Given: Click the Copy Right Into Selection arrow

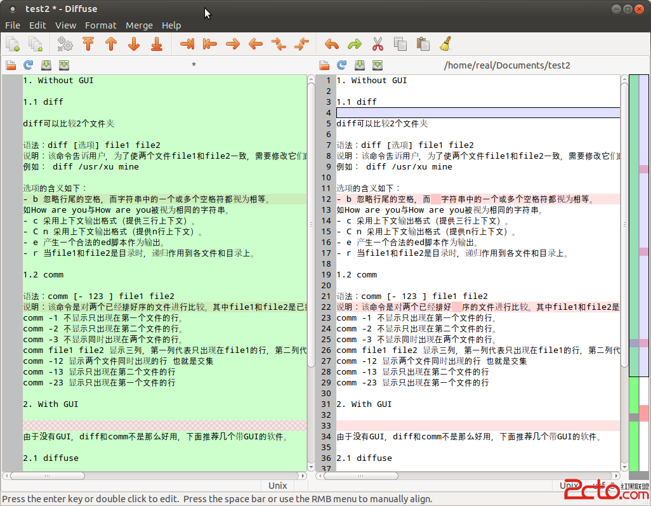Looking at the screenshot, I should click(x=256, y=44).
